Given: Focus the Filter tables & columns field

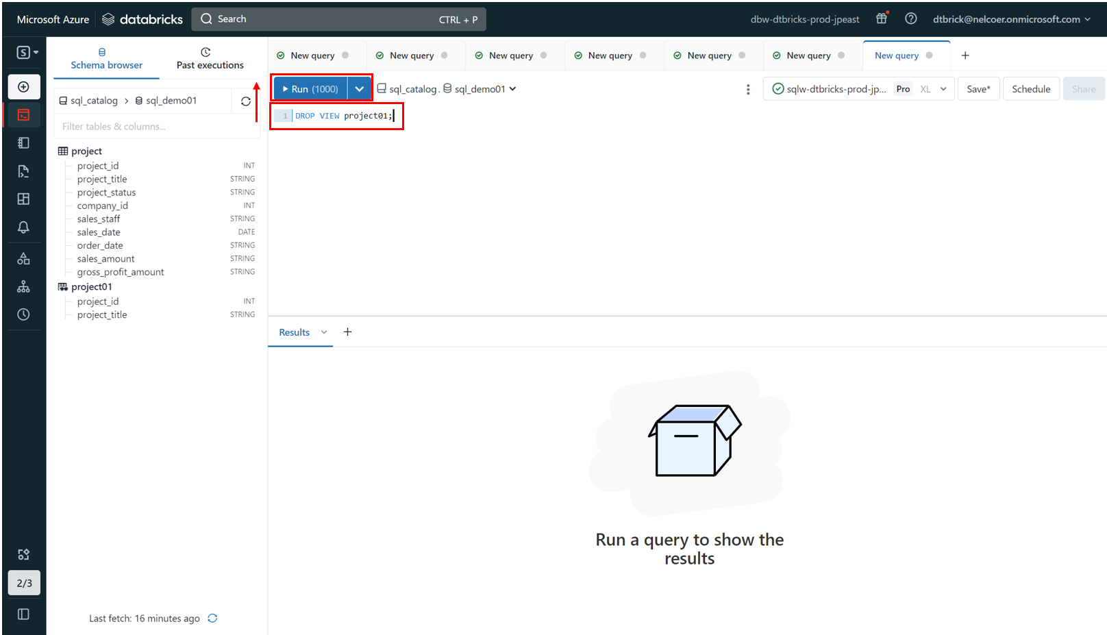Looking at the screenshot, I should tap(156, 126).
